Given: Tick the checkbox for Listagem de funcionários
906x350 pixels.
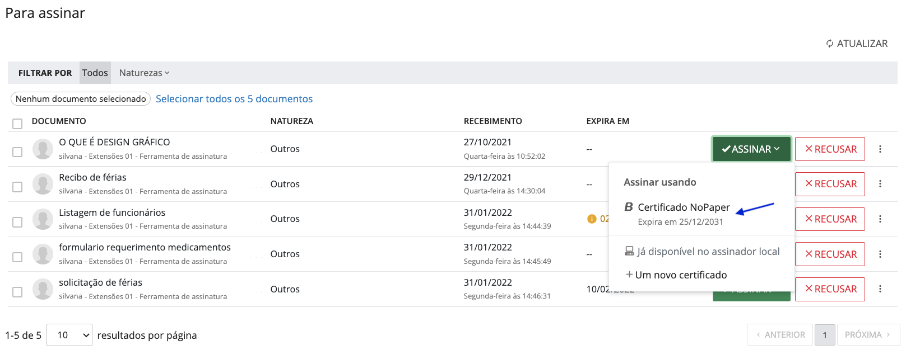Looking at the screenshot, I should click(17, 222).
